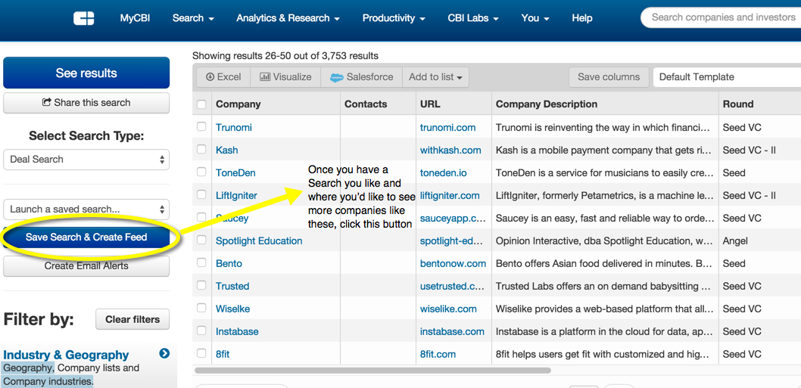
Task: Tick the select-all checkbox in the header
Action: 202,104
